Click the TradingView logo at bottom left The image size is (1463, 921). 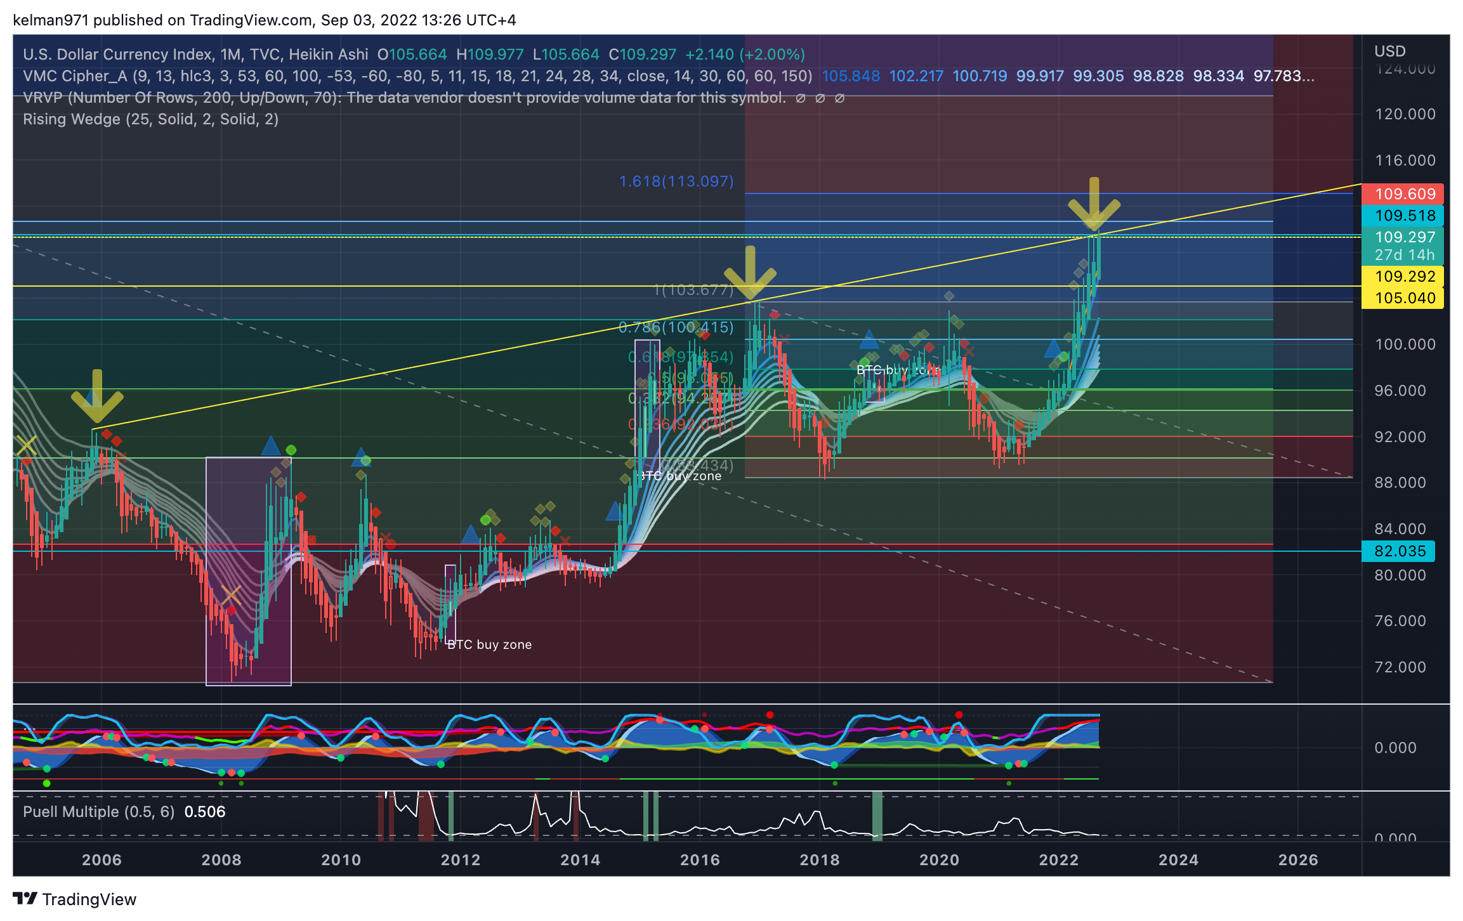74,899
